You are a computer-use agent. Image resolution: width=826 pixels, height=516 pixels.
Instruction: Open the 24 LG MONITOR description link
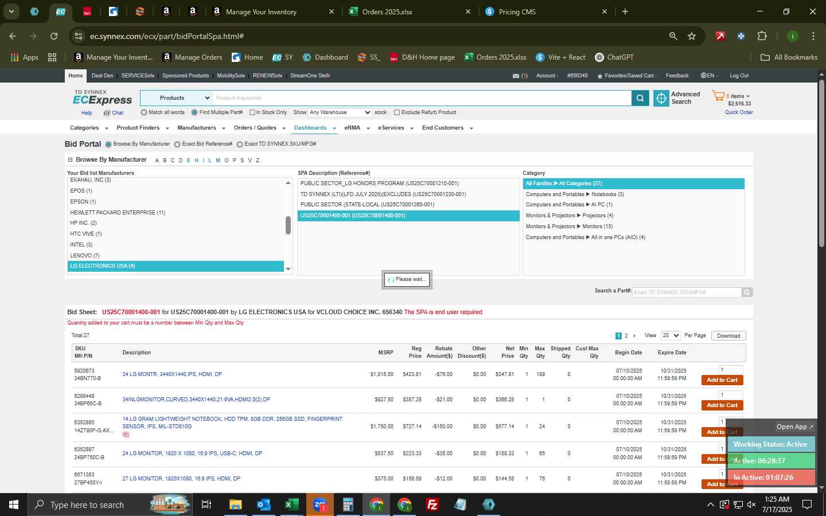(192, 454)
